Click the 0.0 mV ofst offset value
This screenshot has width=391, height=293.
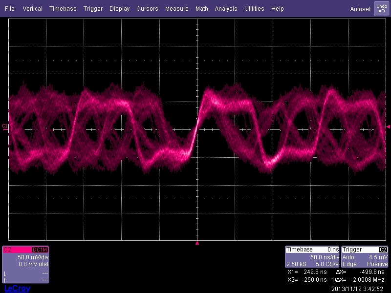[33, 264]
